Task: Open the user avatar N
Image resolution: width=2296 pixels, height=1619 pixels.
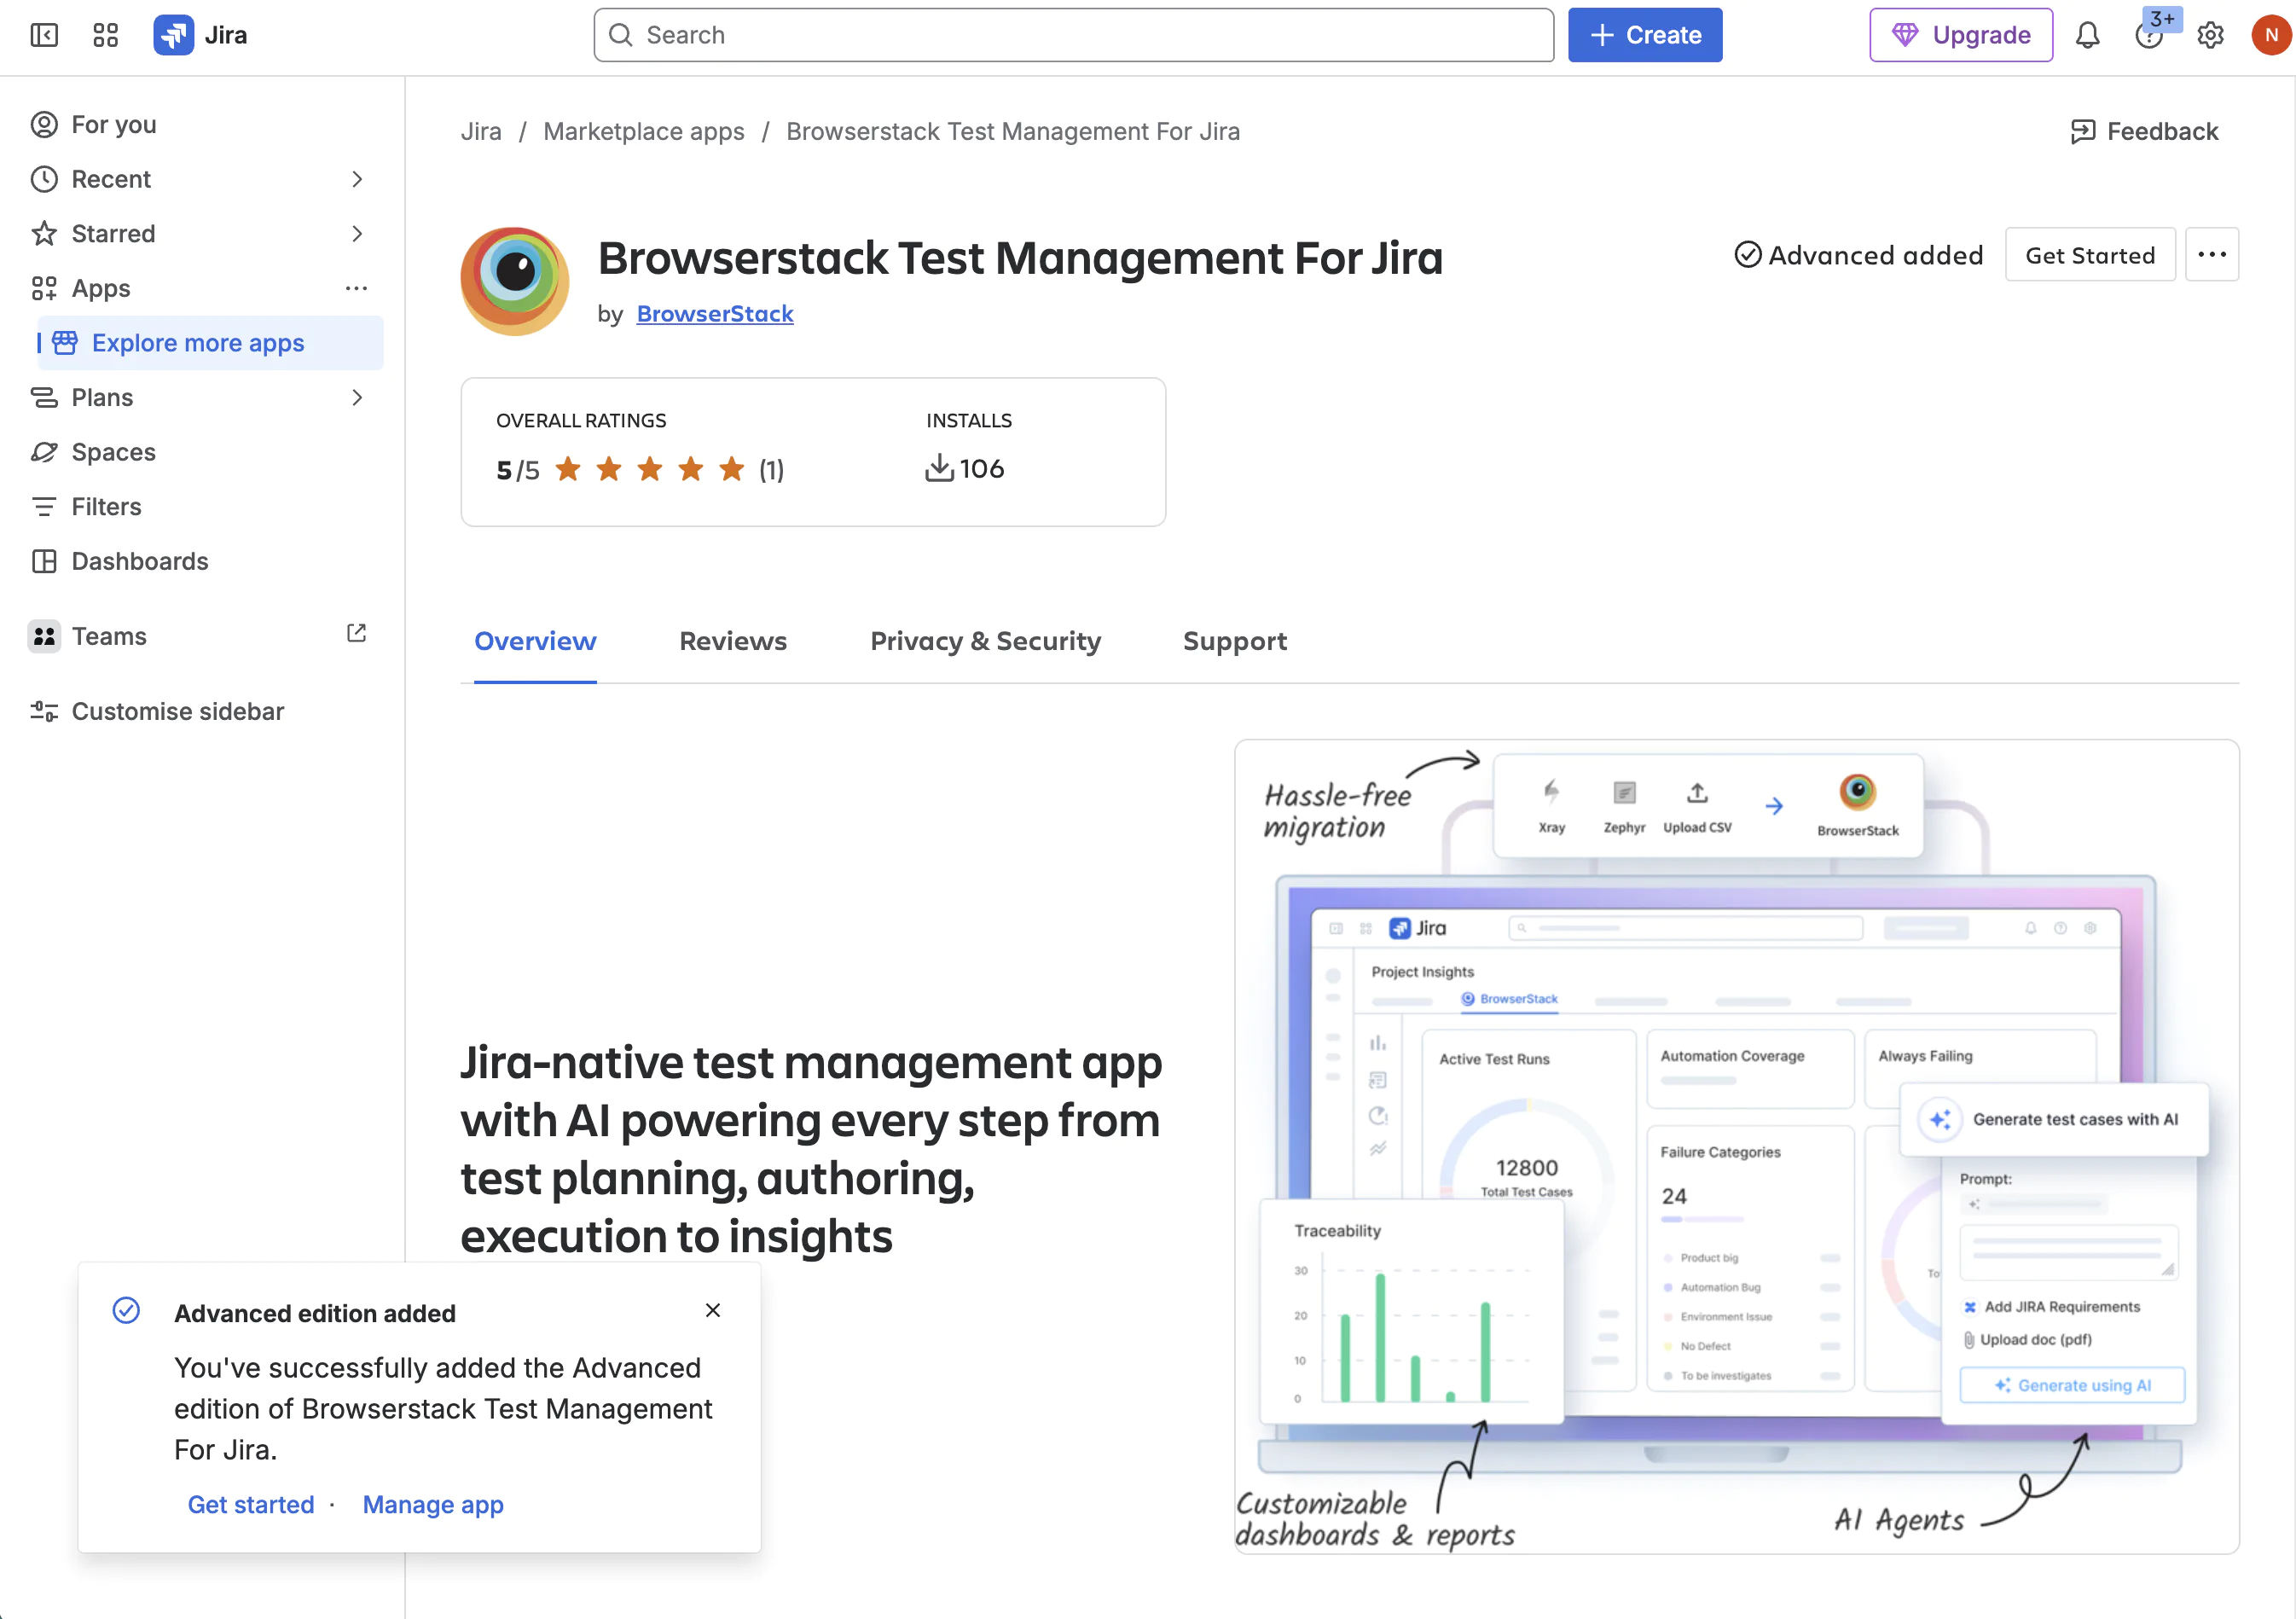Action: (2270, 35)
